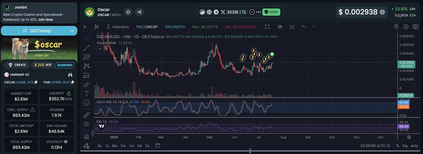Copy OSCAR contract address 0XEBB...3F12
This screenshot has height=154, width=423.
[x=36, y=82]
